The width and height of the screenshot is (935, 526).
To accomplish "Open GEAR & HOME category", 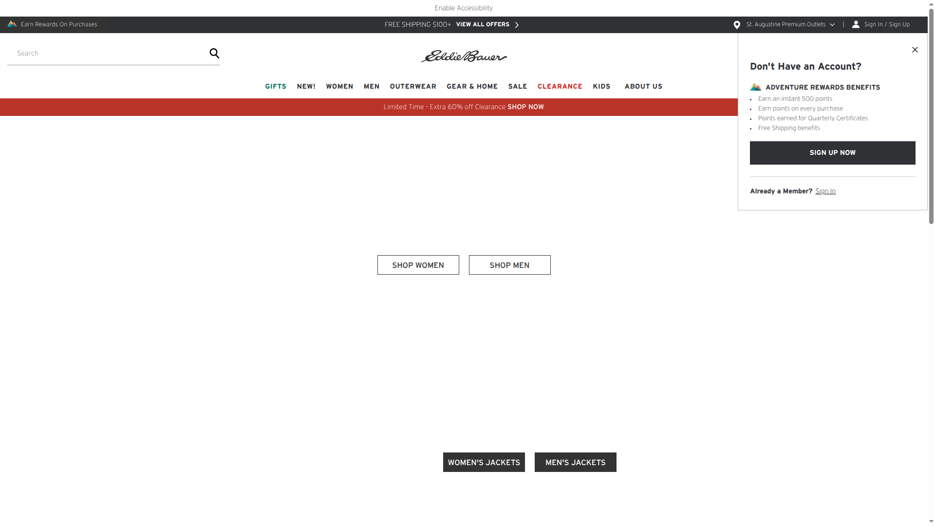I will pos(472,86).
